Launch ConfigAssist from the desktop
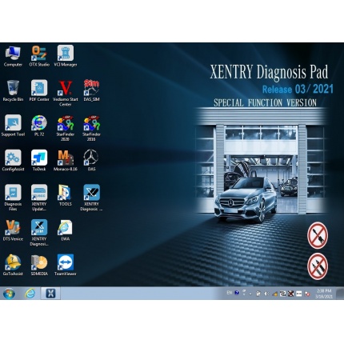The height and width of the screenshot is (344, 344). tap(13, 160)
